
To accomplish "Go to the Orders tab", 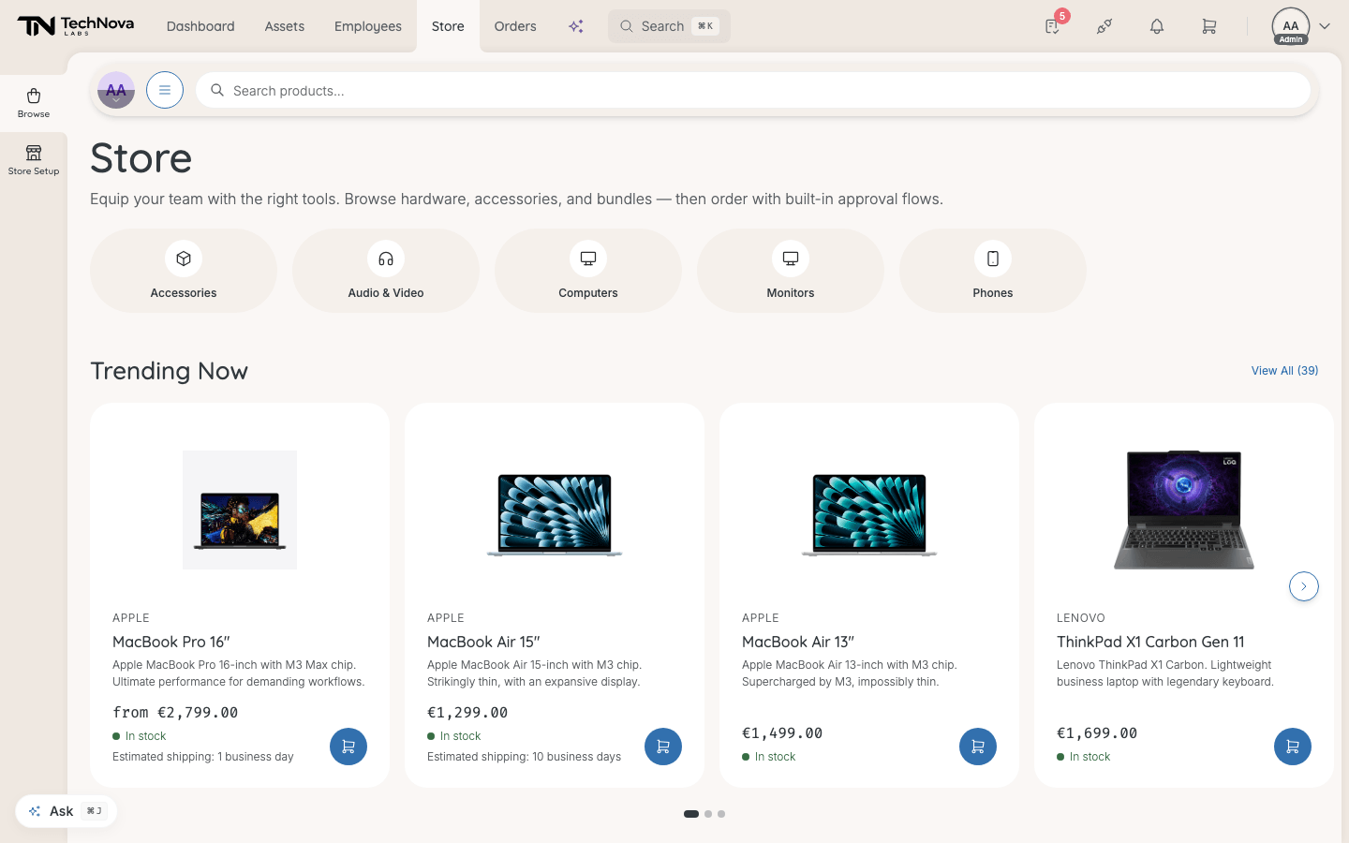I will pyautogui.click(x=515, y=26).
